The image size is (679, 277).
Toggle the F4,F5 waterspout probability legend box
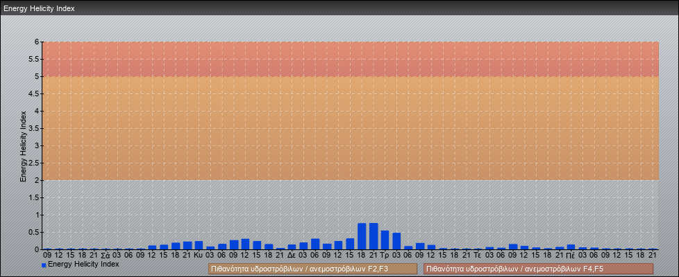(x=538, y=269)
